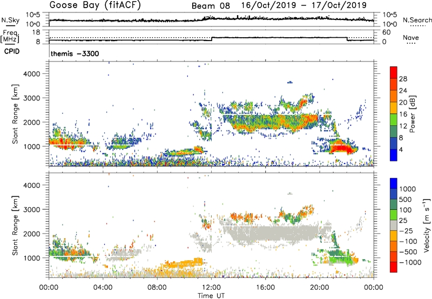Click the "16" tick on Power color bar
The image size is (432, 299).
coord(403,114)
